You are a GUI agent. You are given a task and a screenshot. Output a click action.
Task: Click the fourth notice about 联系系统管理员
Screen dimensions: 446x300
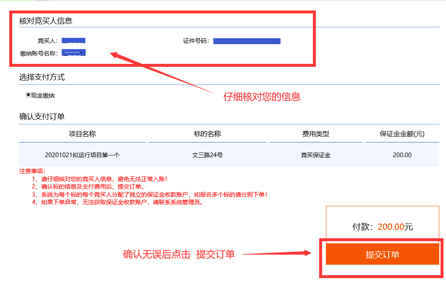[x=118, y=202]
